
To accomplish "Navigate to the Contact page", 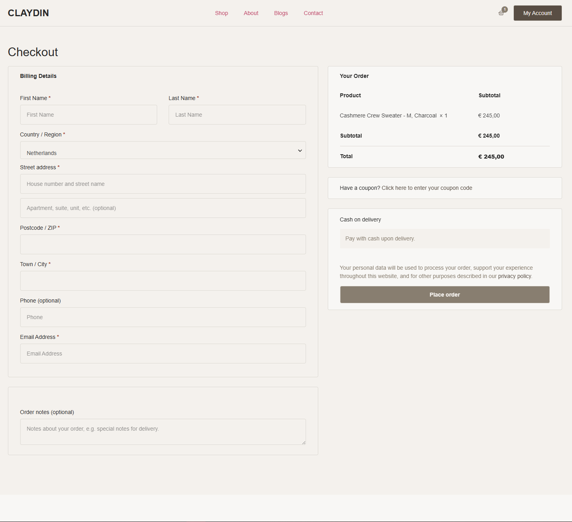I will tap(313, 13).
